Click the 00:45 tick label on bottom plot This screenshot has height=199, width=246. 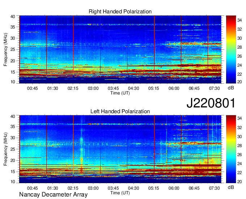point(33,188)
